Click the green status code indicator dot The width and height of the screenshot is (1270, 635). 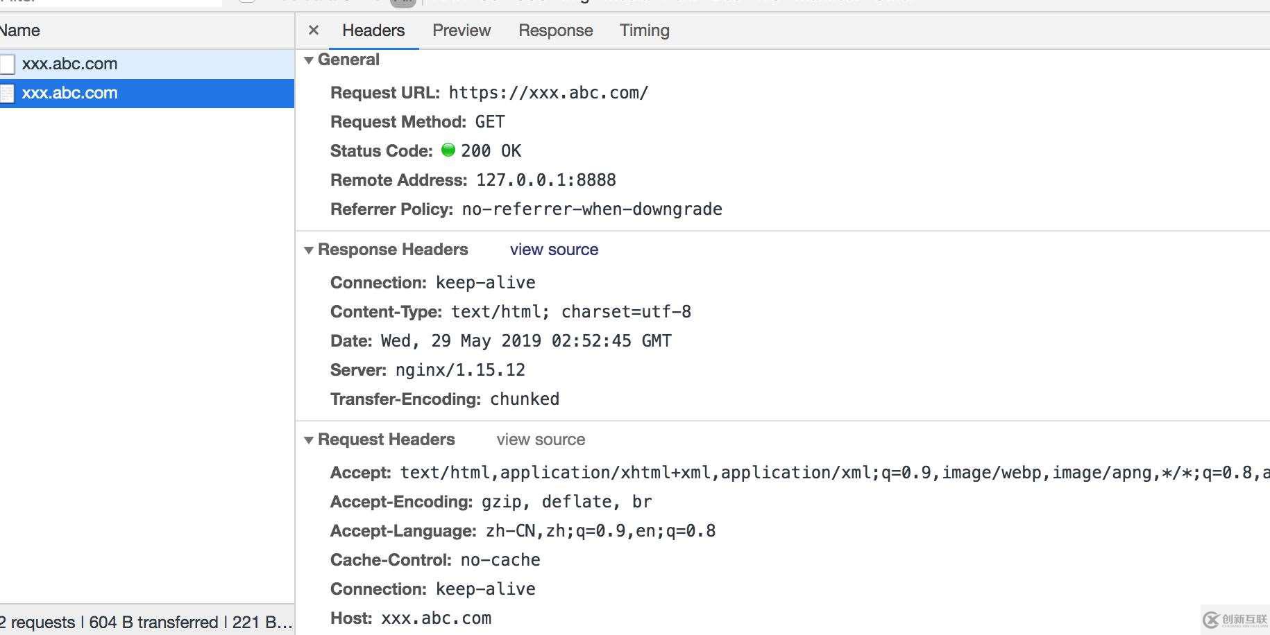[448, 150]
